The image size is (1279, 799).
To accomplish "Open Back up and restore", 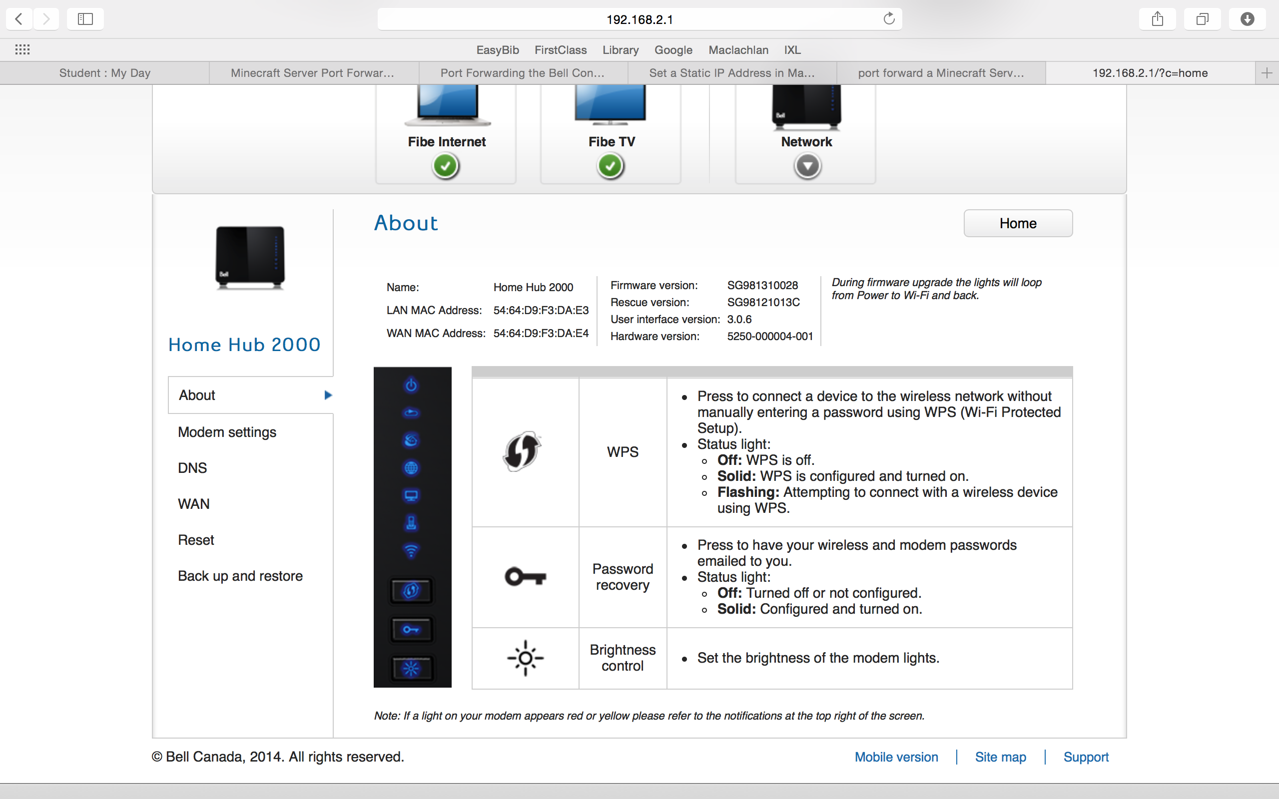I will pos(240,575).
